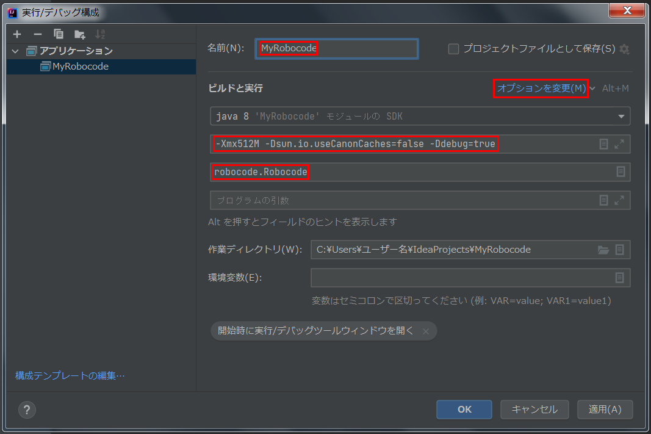The image size is (651, 434).
Task: Open java 8 SDK dropdown
Action: [420, 117]
